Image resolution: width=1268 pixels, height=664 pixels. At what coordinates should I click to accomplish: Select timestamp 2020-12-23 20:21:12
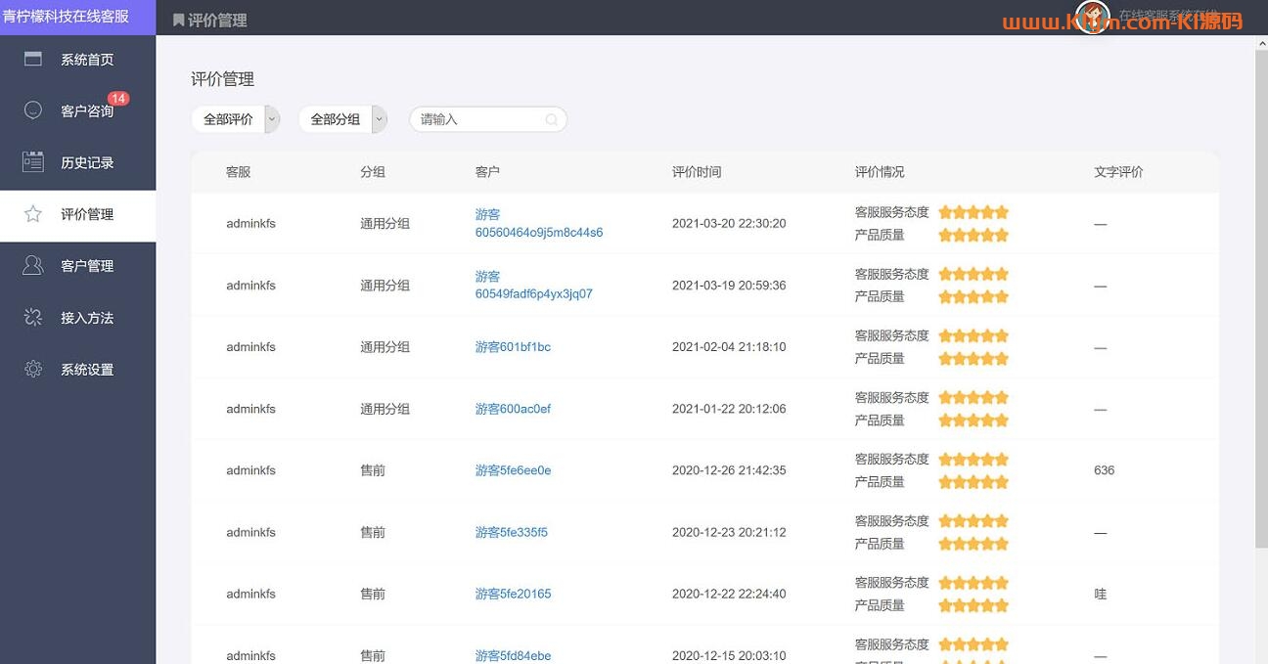coord(729,533)
